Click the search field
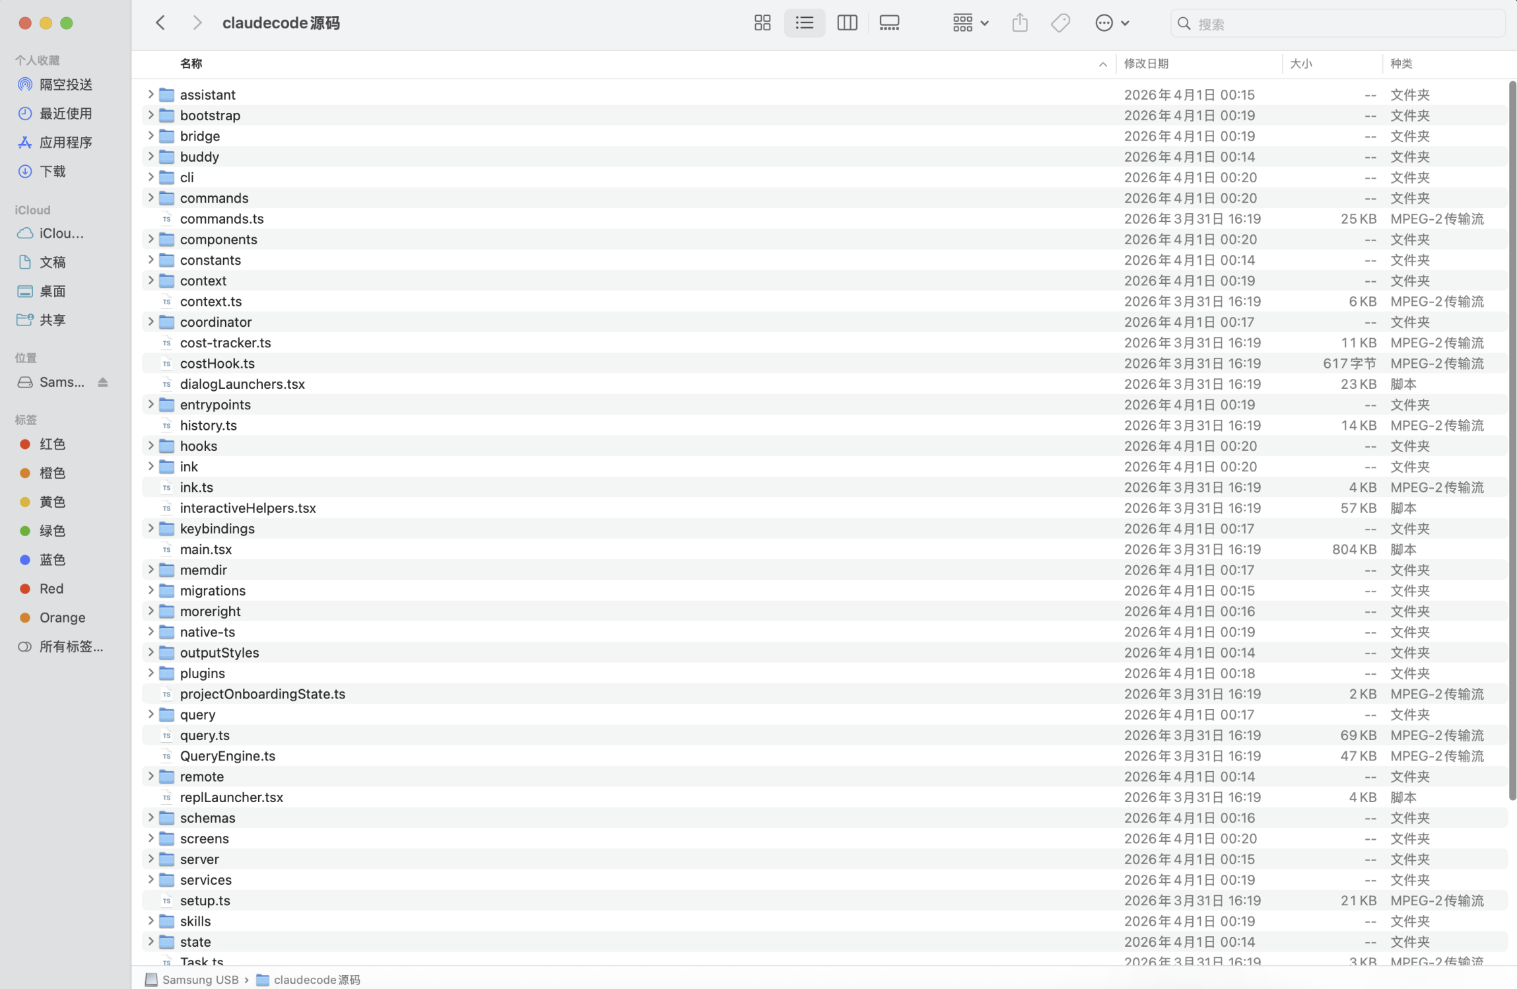This screenshot has height=989, width=1517. point(1340,24)
